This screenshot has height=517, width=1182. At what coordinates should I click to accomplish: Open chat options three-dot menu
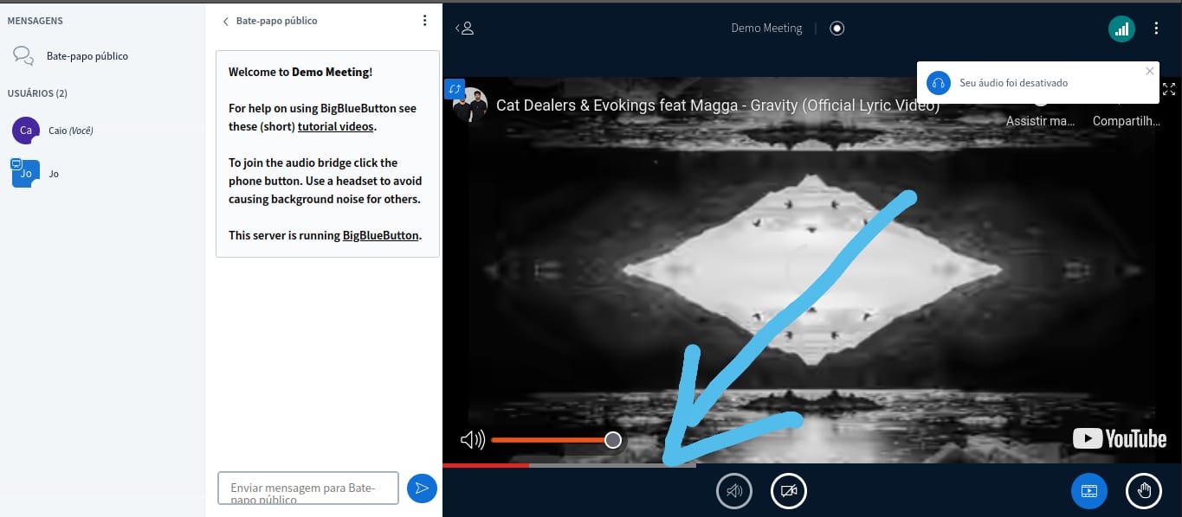[x=424, y=21]
